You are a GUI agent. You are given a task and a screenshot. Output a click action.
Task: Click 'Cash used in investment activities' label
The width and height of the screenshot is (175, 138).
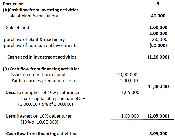[42, 57]
